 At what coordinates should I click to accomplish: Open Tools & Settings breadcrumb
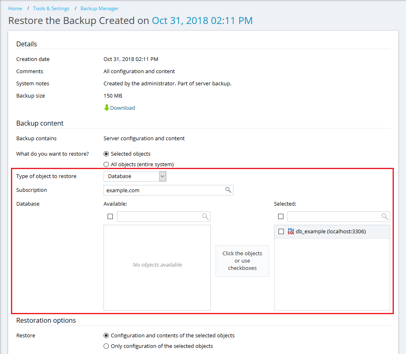51,9
